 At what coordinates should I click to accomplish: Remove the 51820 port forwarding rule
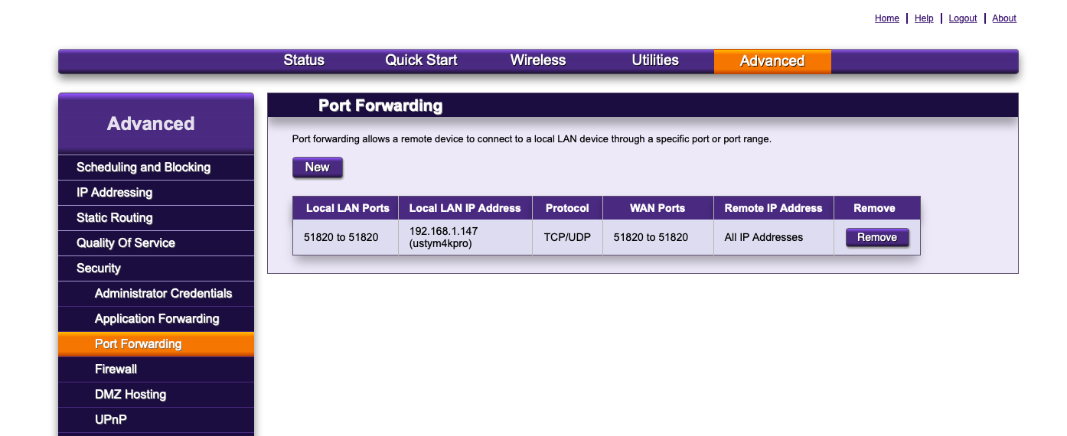click(876, 238)
